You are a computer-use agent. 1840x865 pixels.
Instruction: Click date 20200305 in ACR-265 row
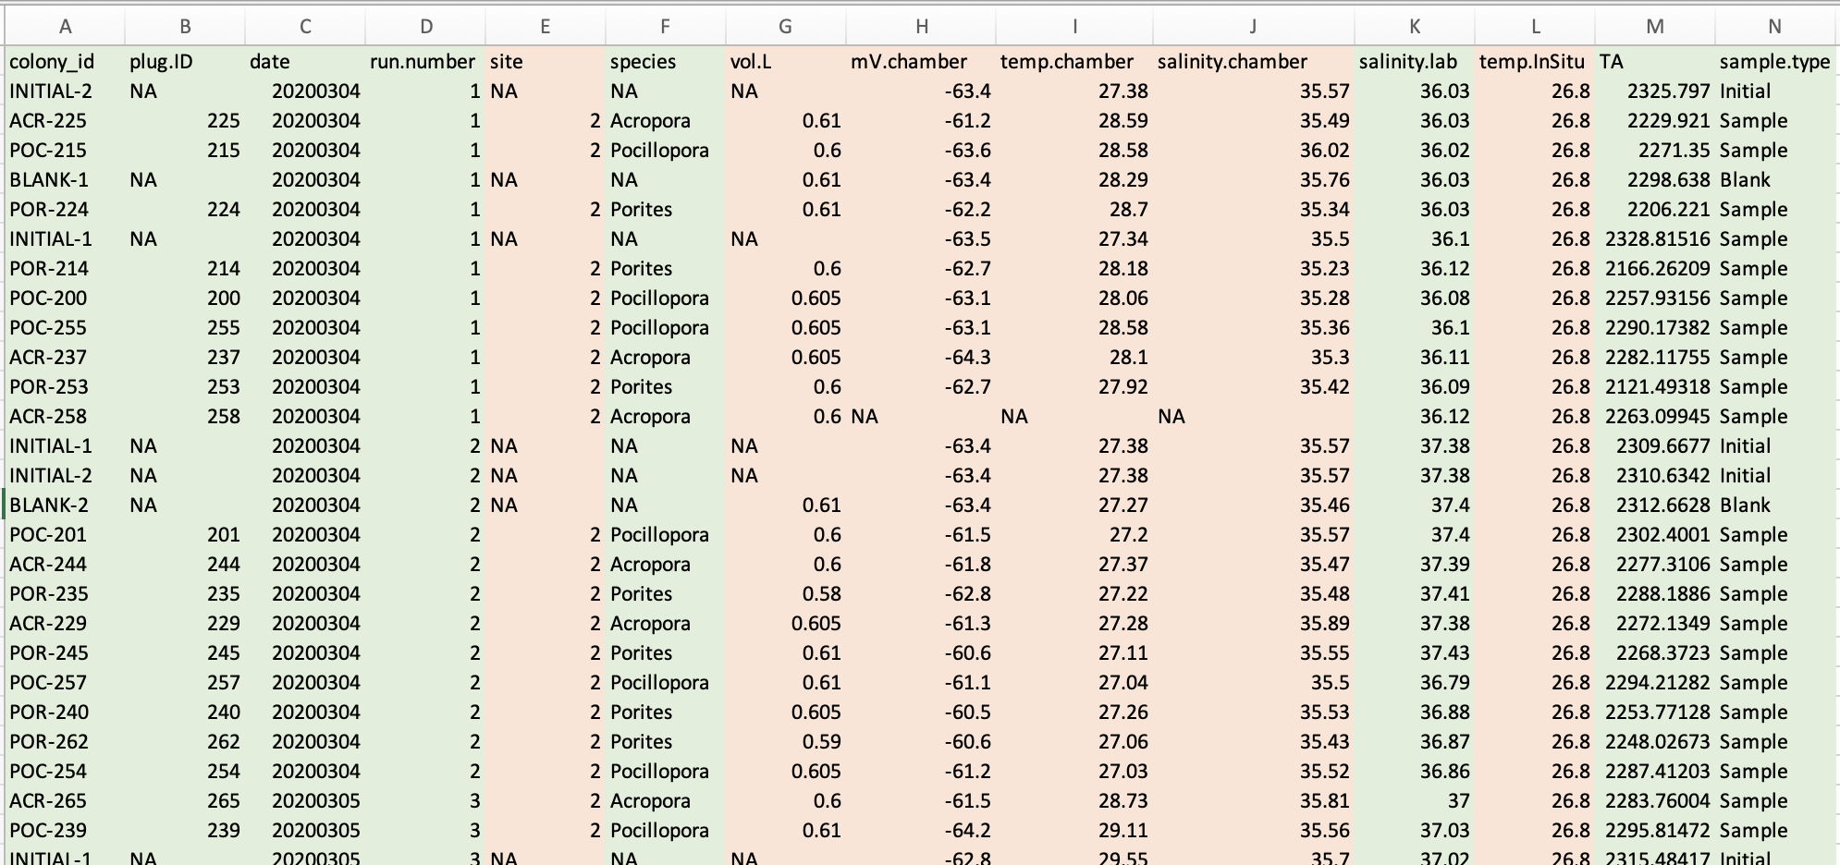(x=305, y=801)
